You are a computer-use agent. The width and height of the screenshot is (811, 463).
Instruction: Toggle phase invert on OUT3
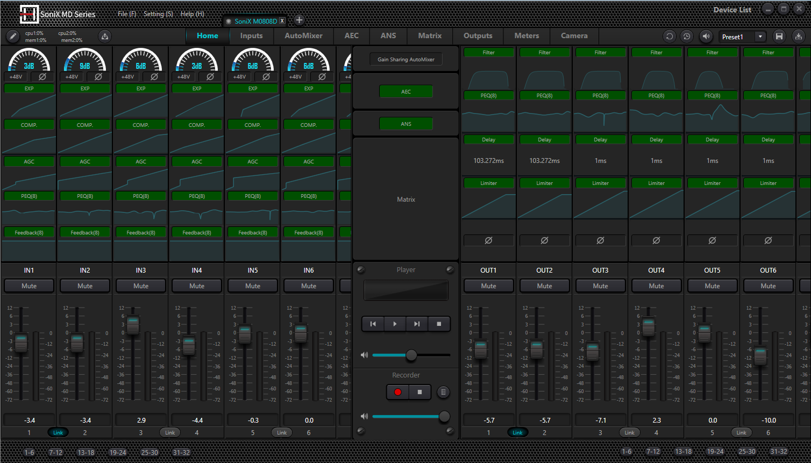pos(600,240)
